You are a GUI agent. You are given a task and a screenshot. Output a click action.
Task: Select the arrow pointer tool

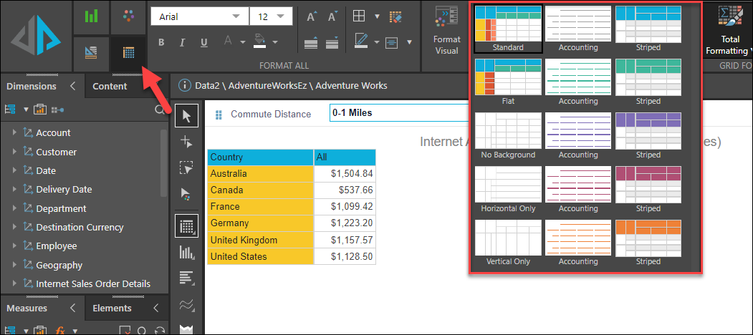coord(186,116)
